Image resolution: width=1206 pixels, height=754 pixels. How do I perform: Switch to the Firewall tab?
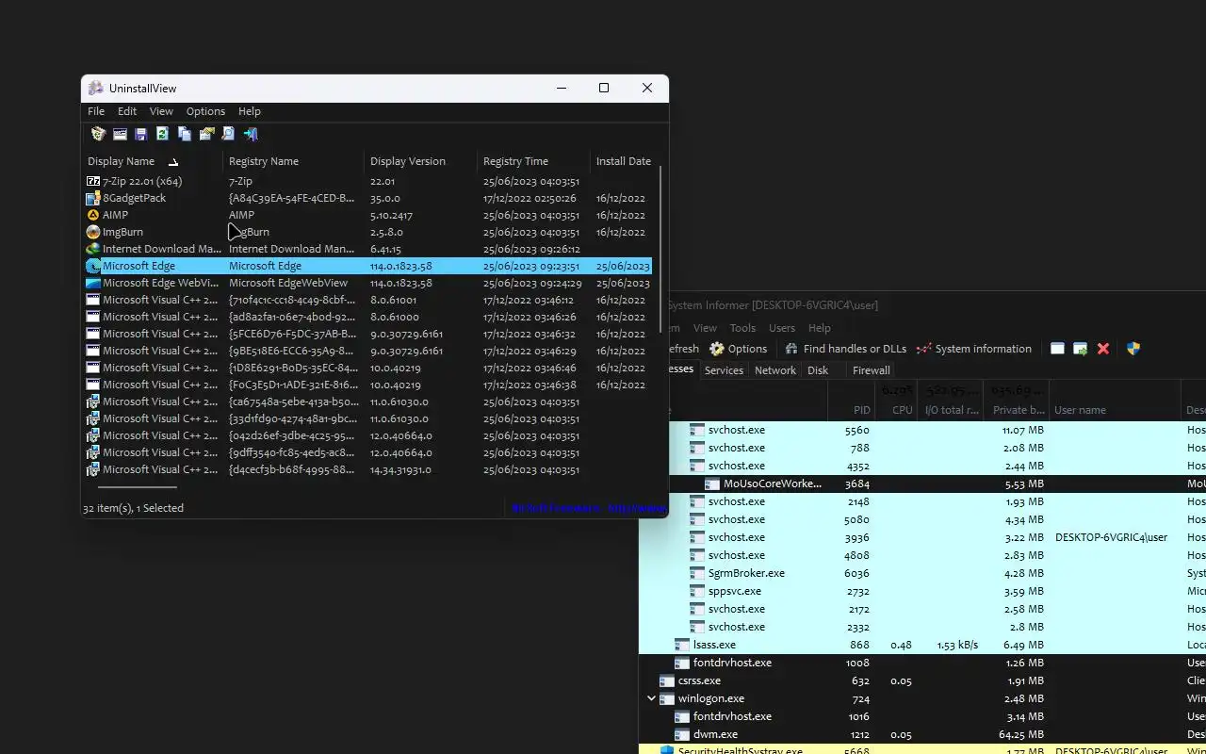(872, 370)
